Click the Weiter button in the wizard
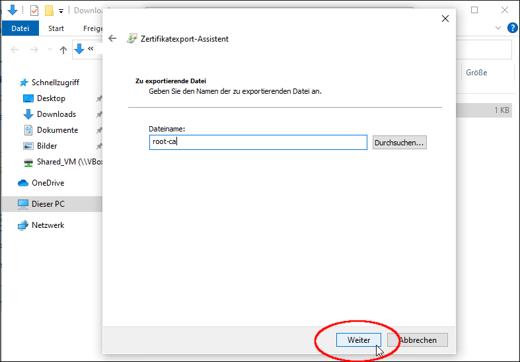This screenshot has height=362, width=520. [x=359, y=340]
